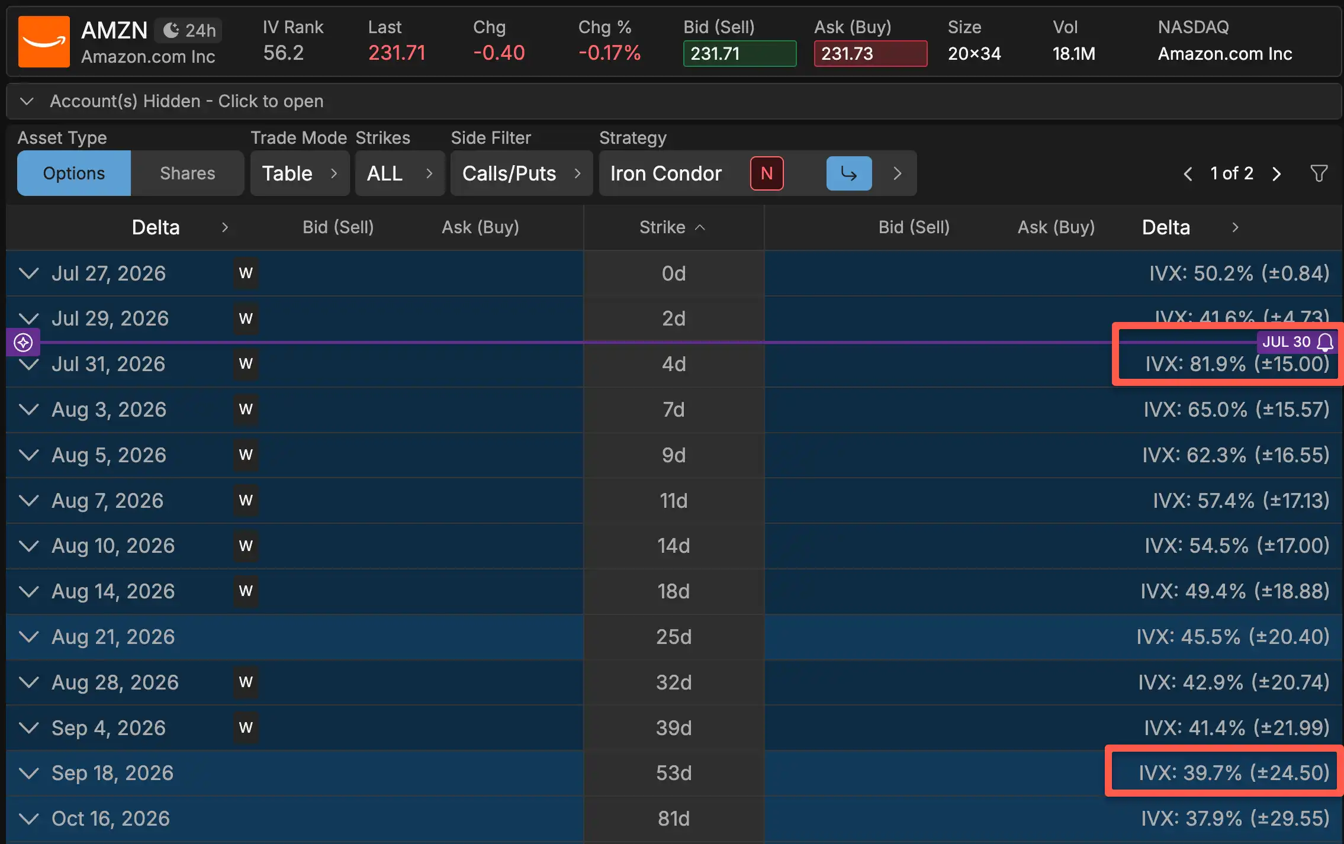This screenshot has width=1344, height=844.
Task: Click the Last price 231.71
Action: [x=397, y=53]
